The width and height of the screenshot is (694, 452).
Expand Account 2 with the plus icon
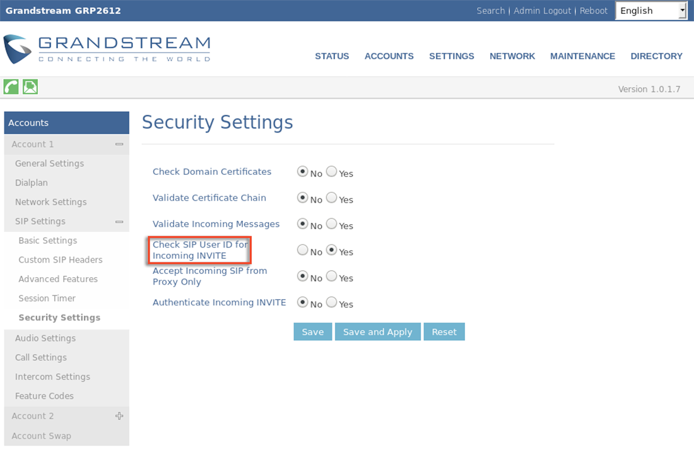click(119, 415)
